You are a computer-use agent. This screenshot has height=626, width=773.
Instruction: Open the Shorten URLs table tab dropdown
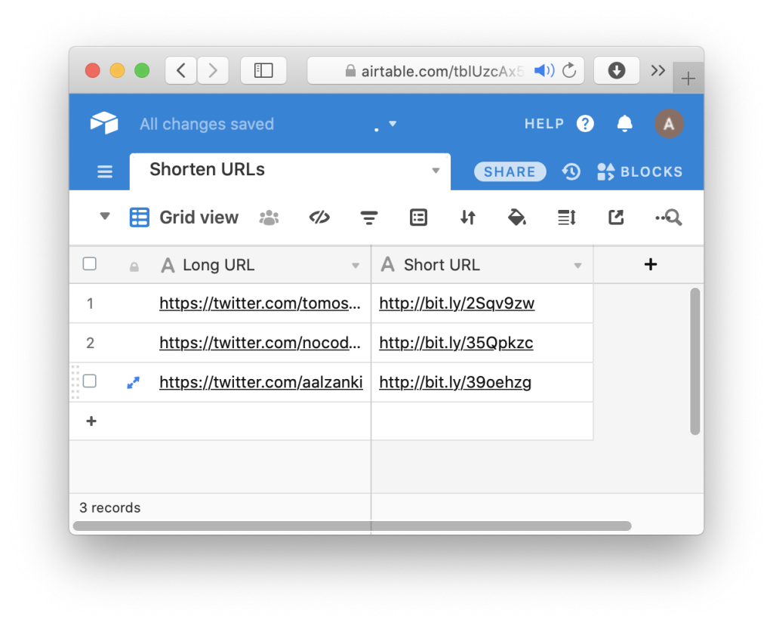click(436, 171)
